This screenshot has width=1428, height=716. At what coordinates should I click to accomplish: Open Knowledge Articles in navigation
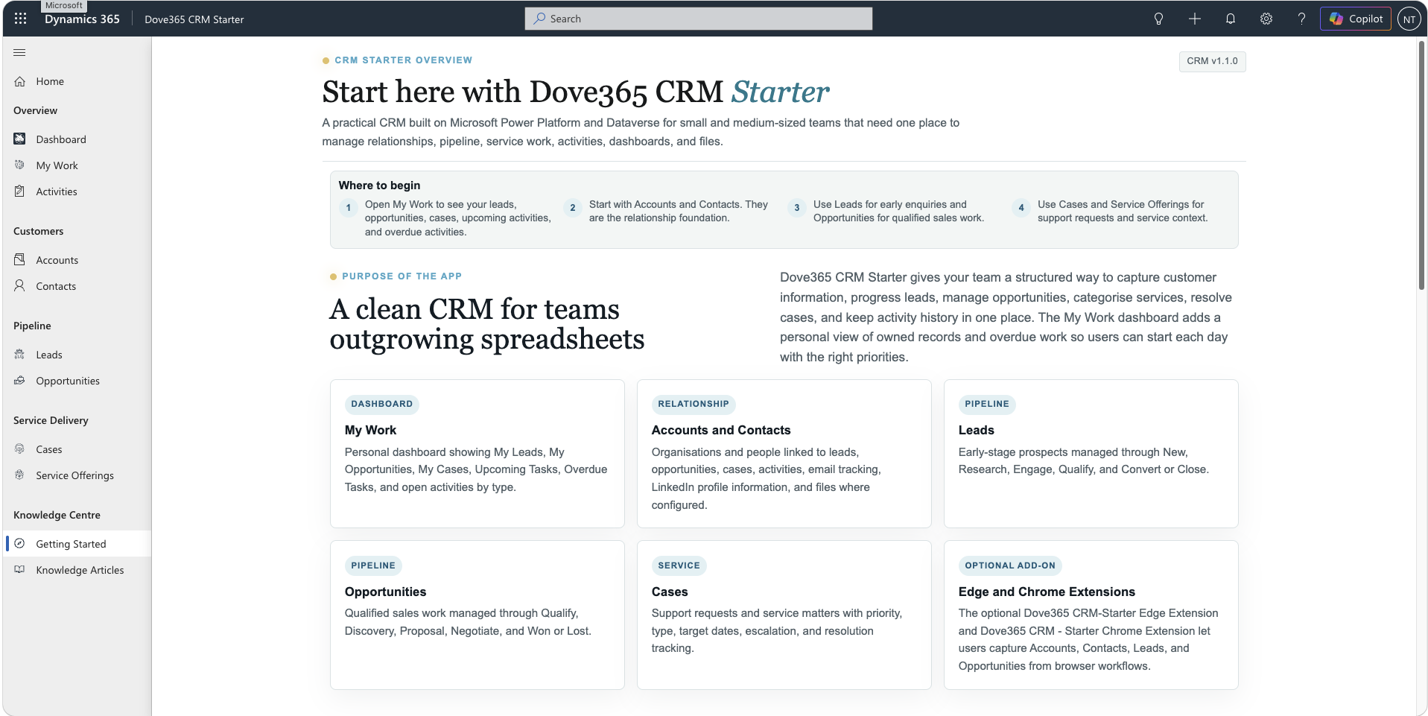(77, 569)
